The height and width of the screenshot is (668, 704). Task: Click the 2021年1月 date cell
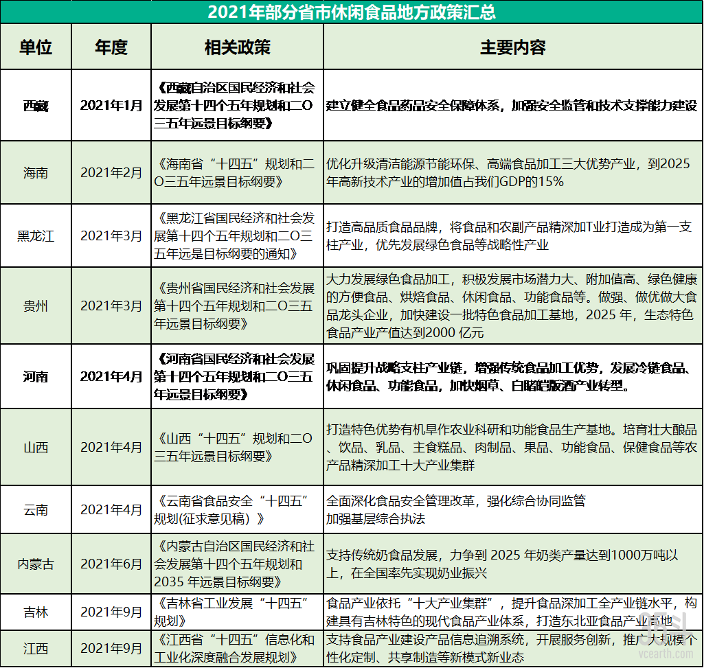pyautogui.click(x=111, y=106)
